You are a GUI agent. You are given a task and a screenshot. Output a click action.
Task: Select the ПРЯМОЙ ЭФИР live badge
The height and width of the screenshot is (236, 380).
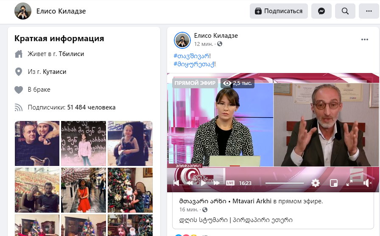click(195, 83)
